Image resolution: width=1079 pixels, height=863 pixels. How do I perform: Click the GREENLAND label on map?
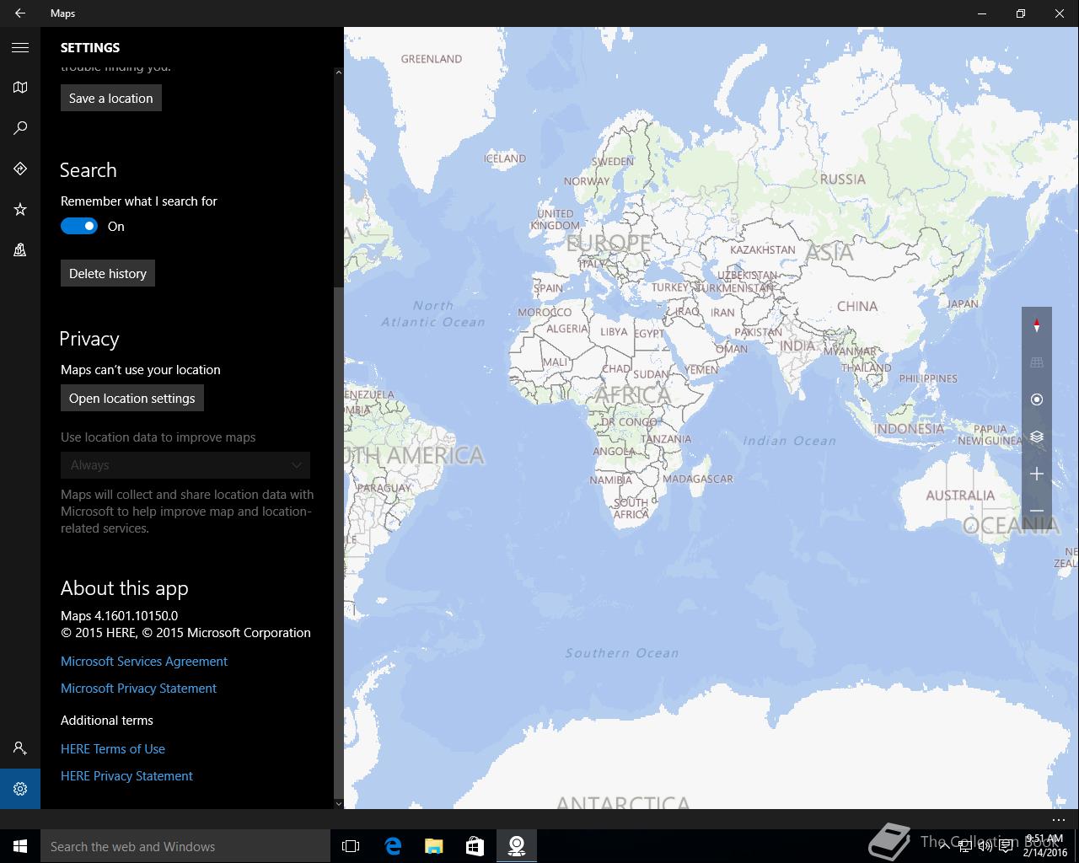[x=432, y=59]
